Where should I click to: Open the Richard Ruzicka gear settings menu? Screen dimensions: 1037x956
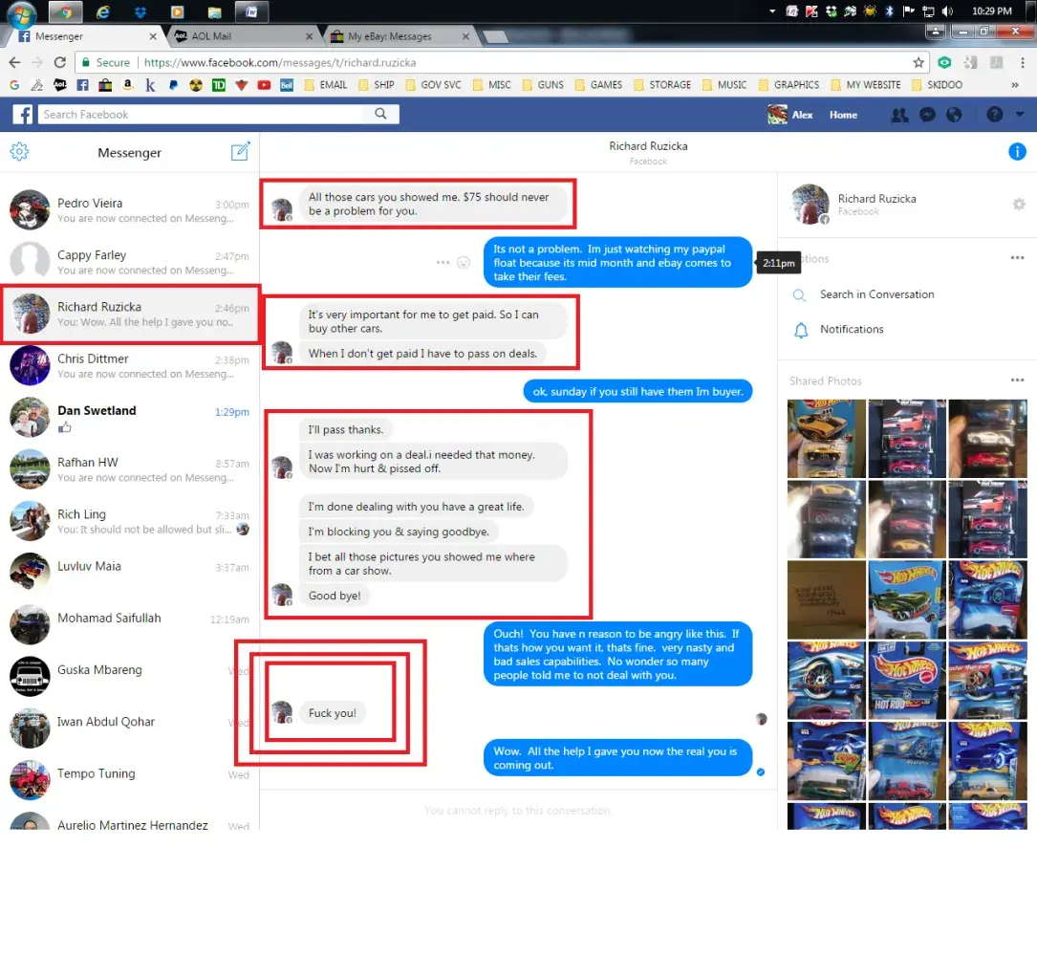point(1019,205)
